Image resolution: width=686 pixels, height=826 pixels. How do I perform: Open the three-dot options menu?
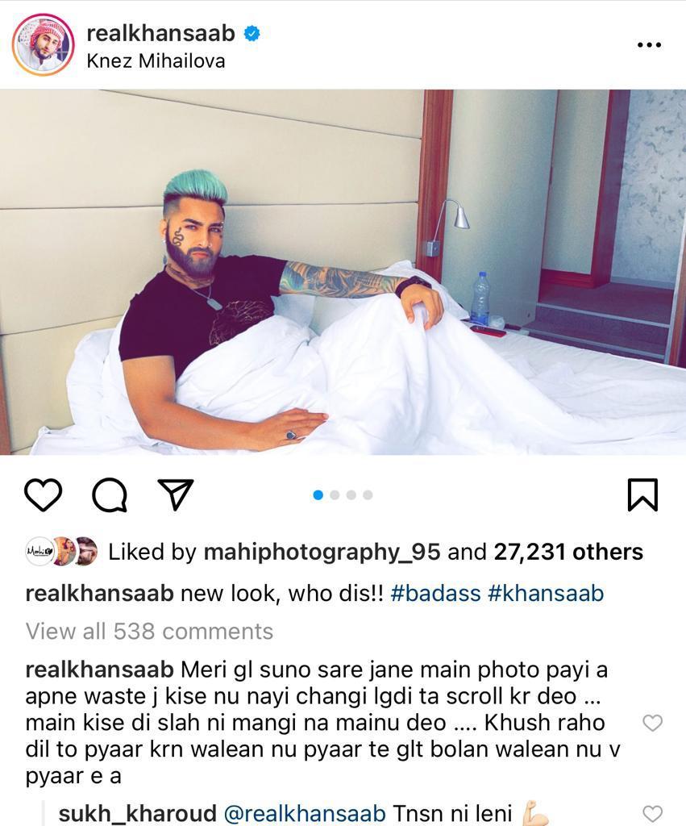[x=649, y=45]
